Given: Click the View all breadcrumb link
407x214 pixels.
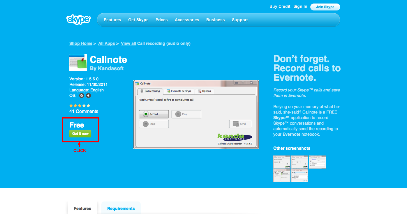Looking at the screenshot, I should 128,43.
